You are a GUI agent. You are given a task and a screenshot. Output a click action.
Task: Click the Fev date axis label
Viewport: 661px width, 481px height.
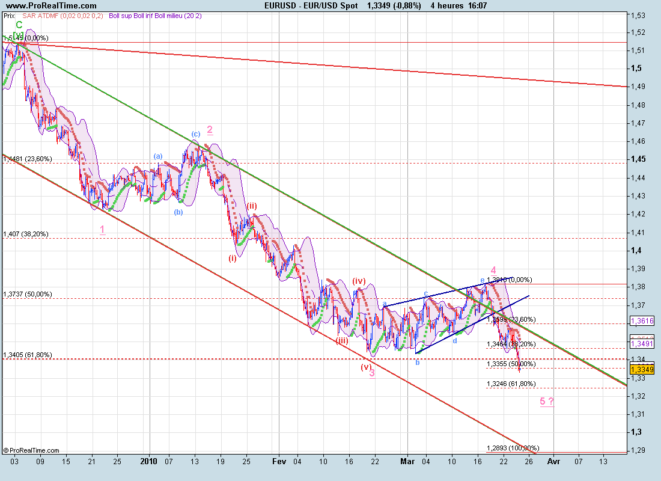[x=279, y=462]
